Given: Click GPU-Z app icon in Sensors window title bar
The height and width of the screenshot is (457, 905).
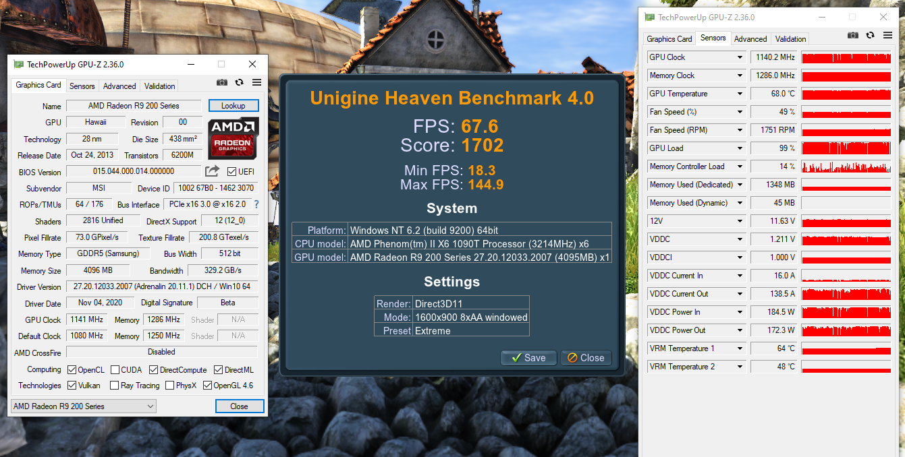Looking at the screenshot, I should pyautogui.click(x=650, y=18).
